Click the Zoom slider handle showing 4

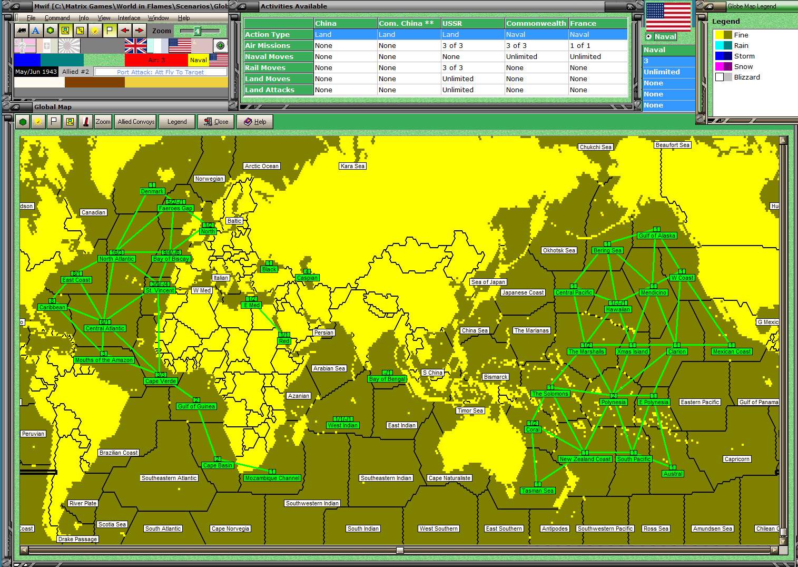click(197, 31)
